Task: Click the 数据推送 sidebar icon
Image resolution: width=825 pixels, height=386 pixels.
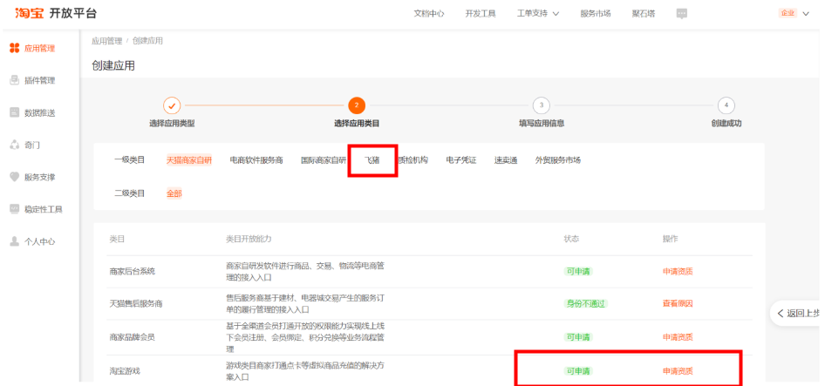Action: pos(15,112)
